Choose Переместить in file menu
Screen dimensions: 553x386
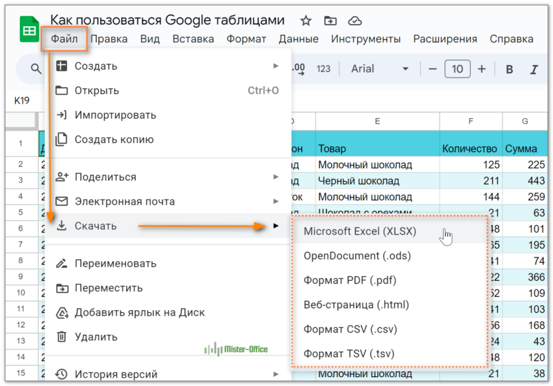click(167, 288)
